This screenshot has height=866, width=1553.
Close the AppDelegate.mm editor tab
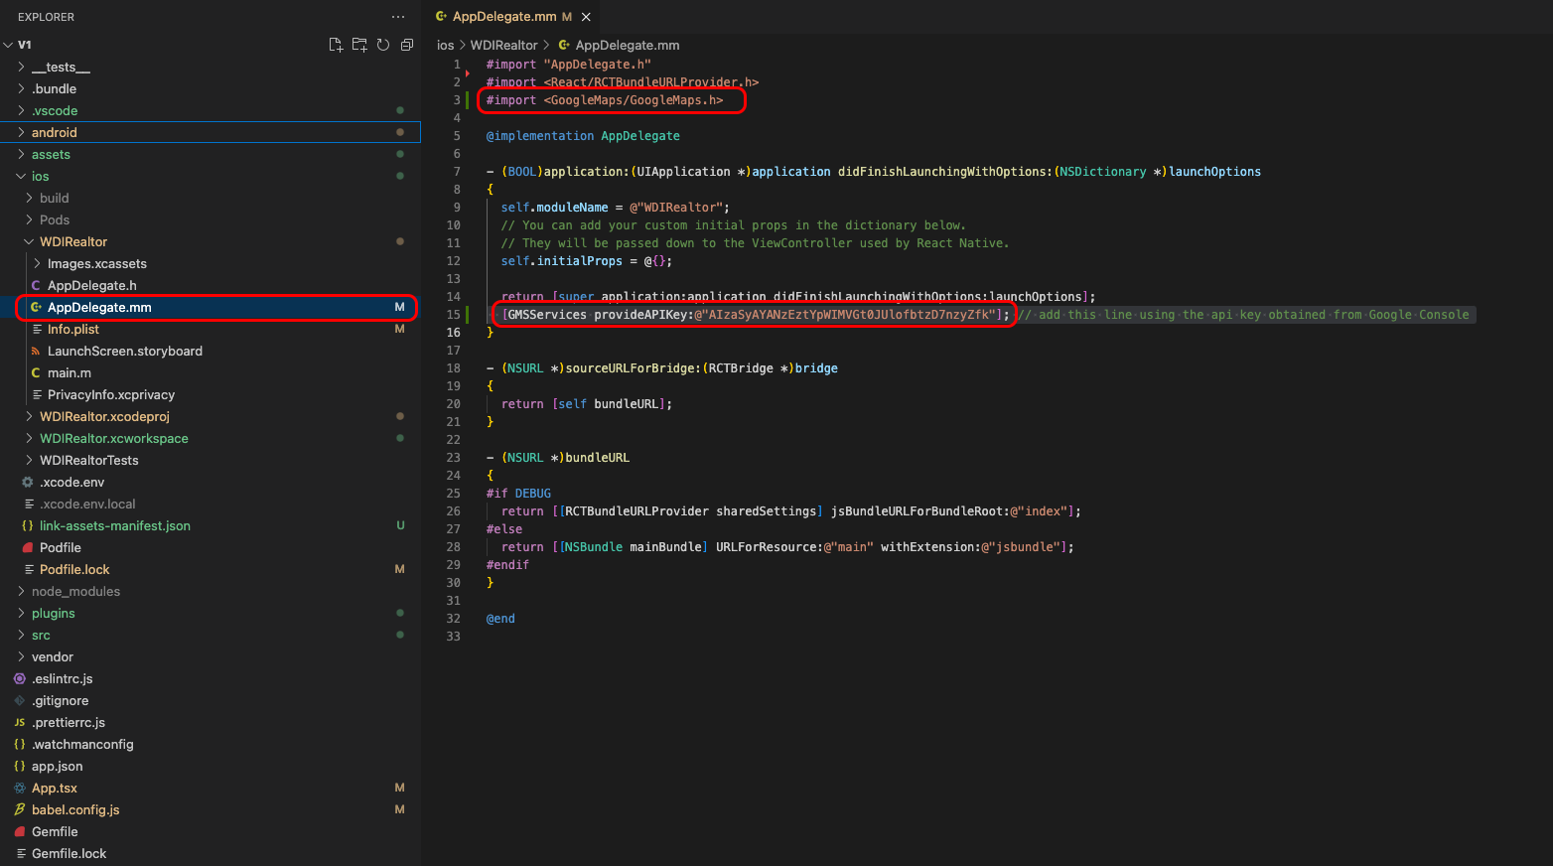[586, 17]
